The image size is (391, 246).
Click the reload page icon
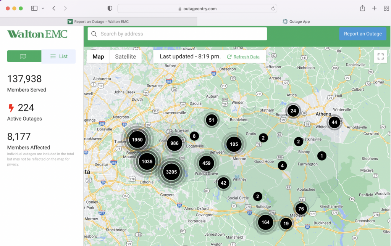(x=273, y=8)
